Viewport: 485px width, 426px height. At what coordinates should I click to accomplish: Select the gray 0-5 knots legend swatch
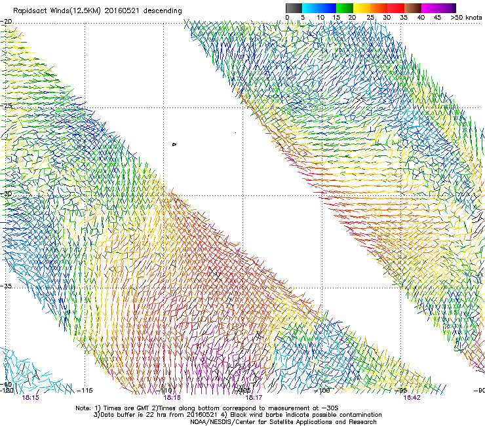point(294,8)
